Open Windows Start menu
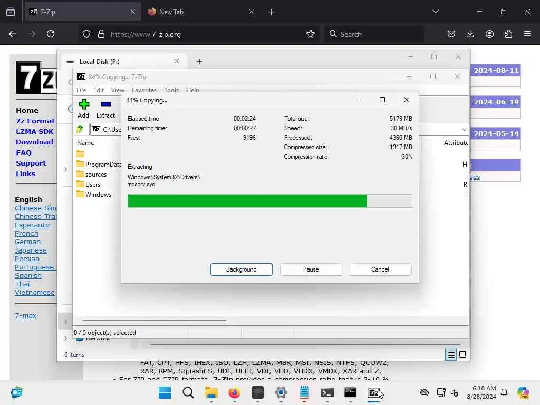 (165, 392)
